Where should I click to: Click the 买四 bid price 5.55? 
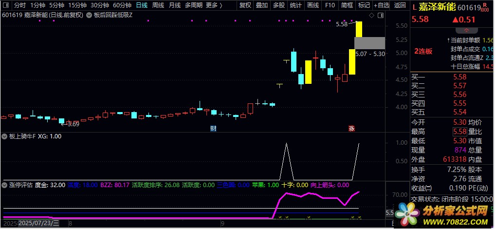(459, 103)
